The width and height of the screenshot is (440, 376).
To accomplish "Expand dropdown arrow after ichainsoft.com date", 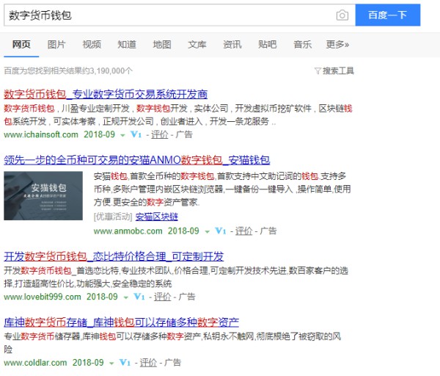I will (122, 135).
